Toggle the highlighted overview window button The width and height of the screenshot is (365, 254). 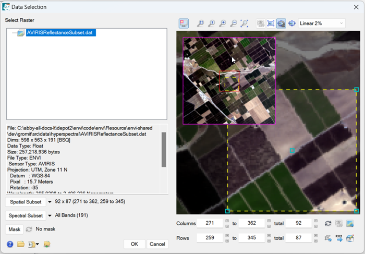281,23
